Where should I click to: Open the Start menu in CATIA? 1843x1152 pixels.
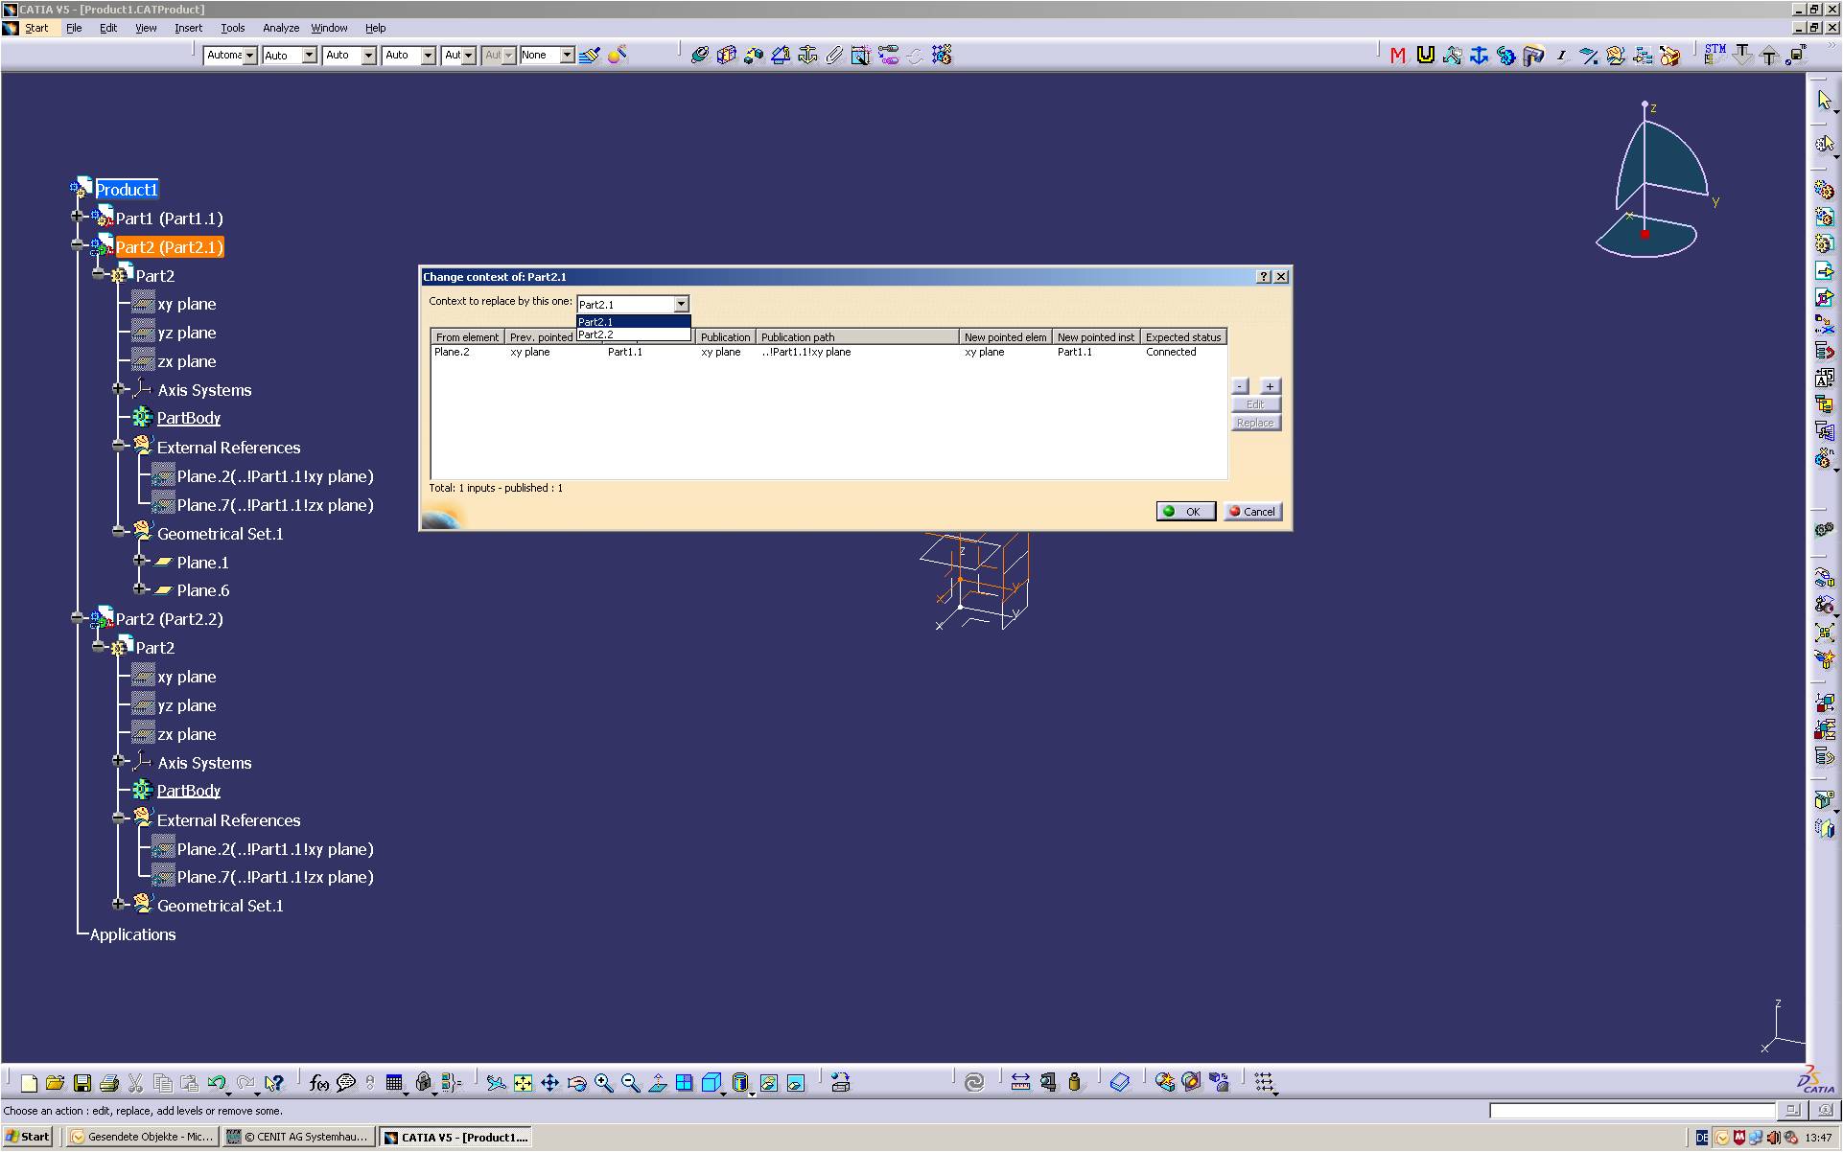(x=36, y=28)
